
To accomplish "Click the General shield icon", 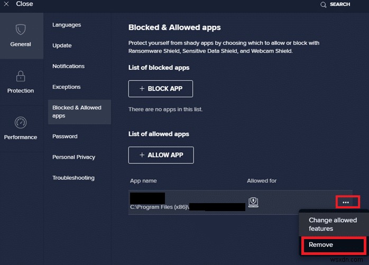I will coord(21,29).
